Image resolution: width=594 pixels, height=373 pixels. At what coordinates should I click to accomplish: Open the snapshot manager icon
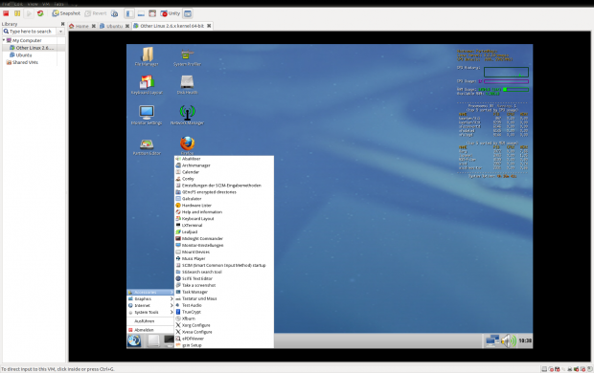coord(114,13)
